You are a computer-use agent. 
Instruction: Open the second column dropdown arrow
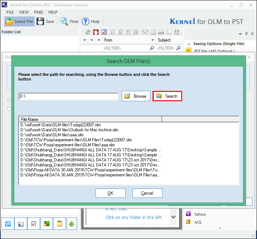pos(92,40)
